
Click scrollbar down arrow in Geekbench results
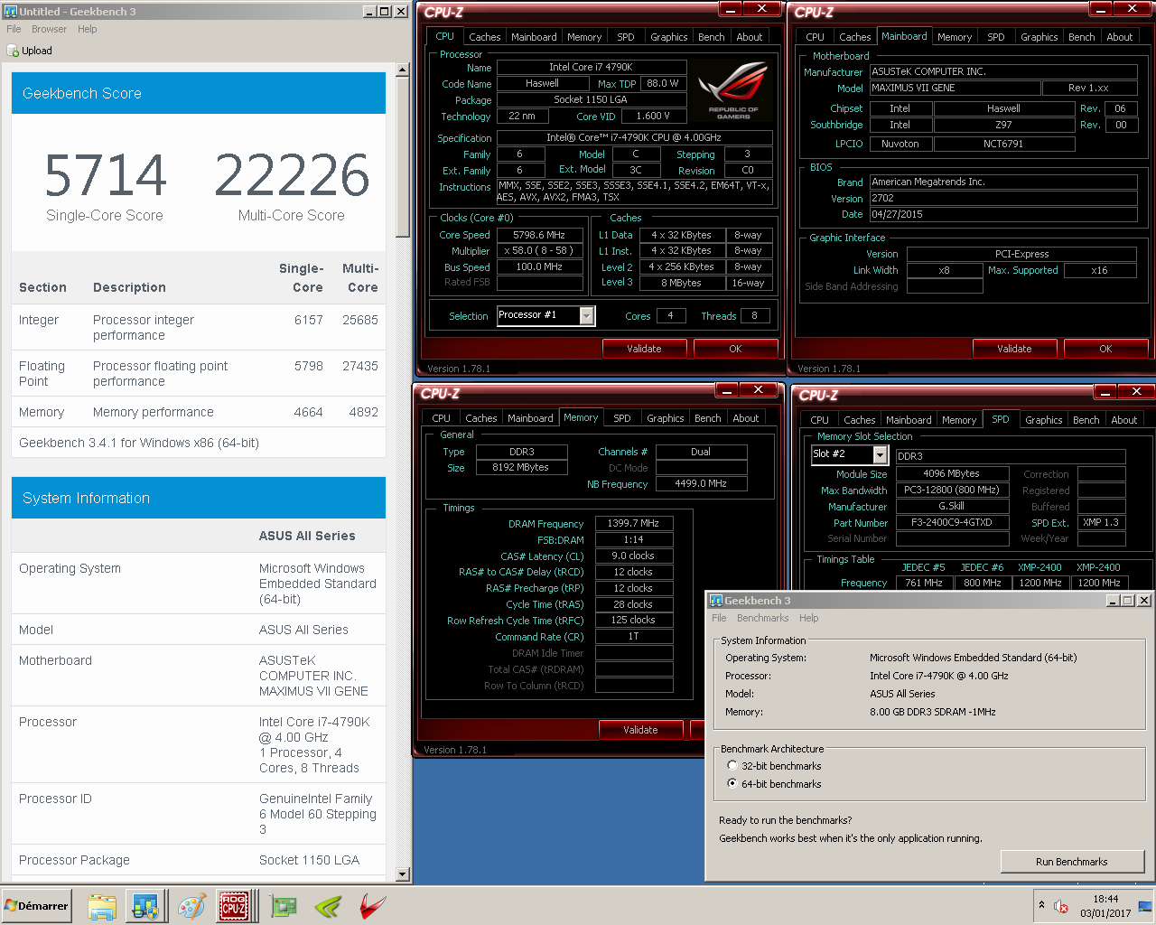pos(404,875)
